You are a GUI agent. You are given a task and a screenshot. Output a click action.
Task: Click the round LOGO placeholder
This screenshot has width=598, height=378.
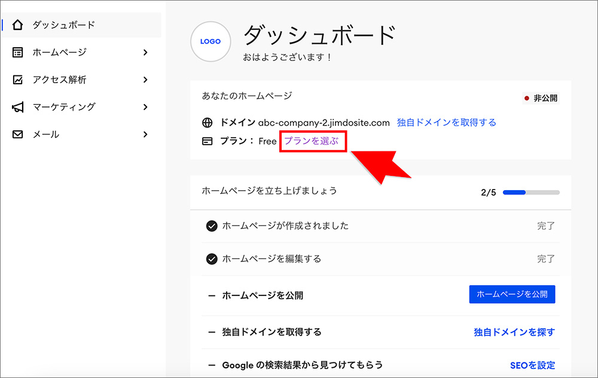pos(210,42)
